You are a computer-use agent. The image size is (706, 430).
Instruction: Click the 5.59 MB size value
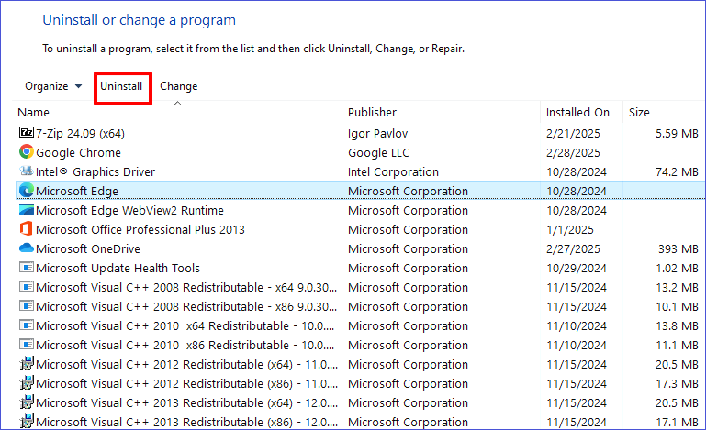click(677, 134)
